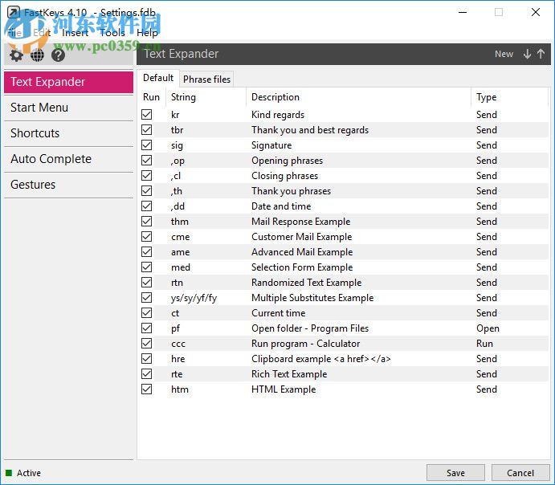Click the 'cme' string cell

click(181, 237)
